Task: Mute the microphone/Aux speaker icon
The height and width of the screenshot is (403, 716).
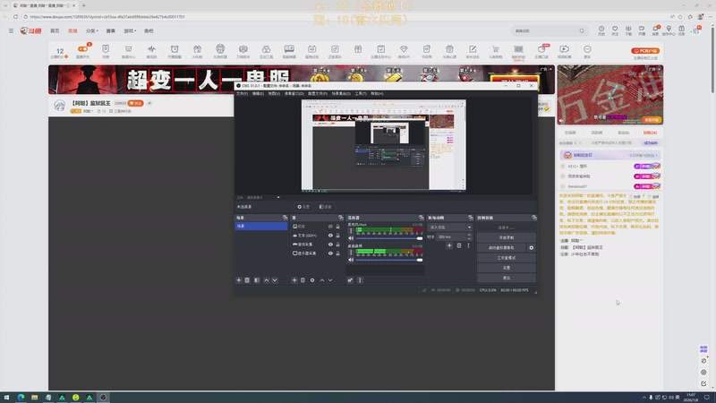Action: (351, 238)
